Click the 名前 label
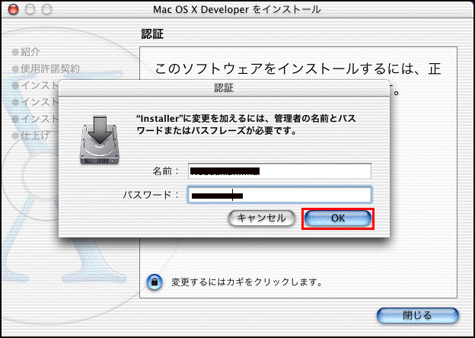The image size is (475, 338). pos(166,172)
